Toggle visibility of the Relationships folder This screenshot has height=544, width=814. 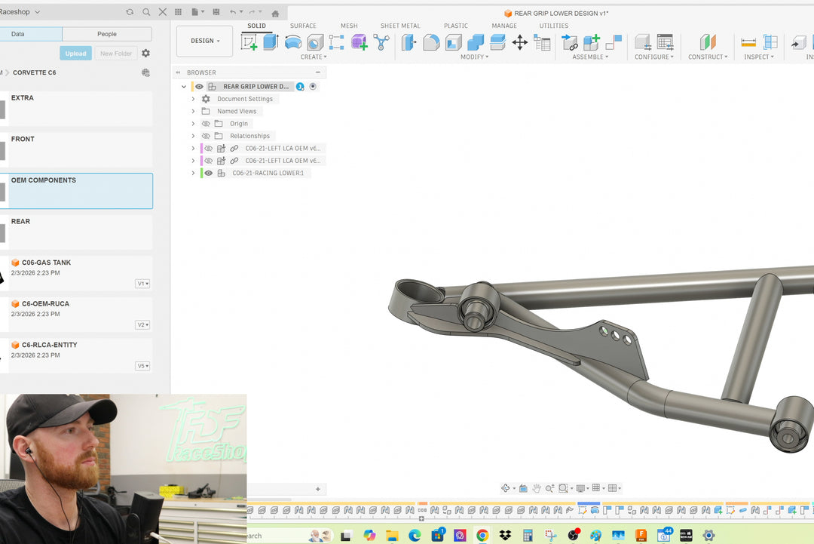(x=205, y=136)
